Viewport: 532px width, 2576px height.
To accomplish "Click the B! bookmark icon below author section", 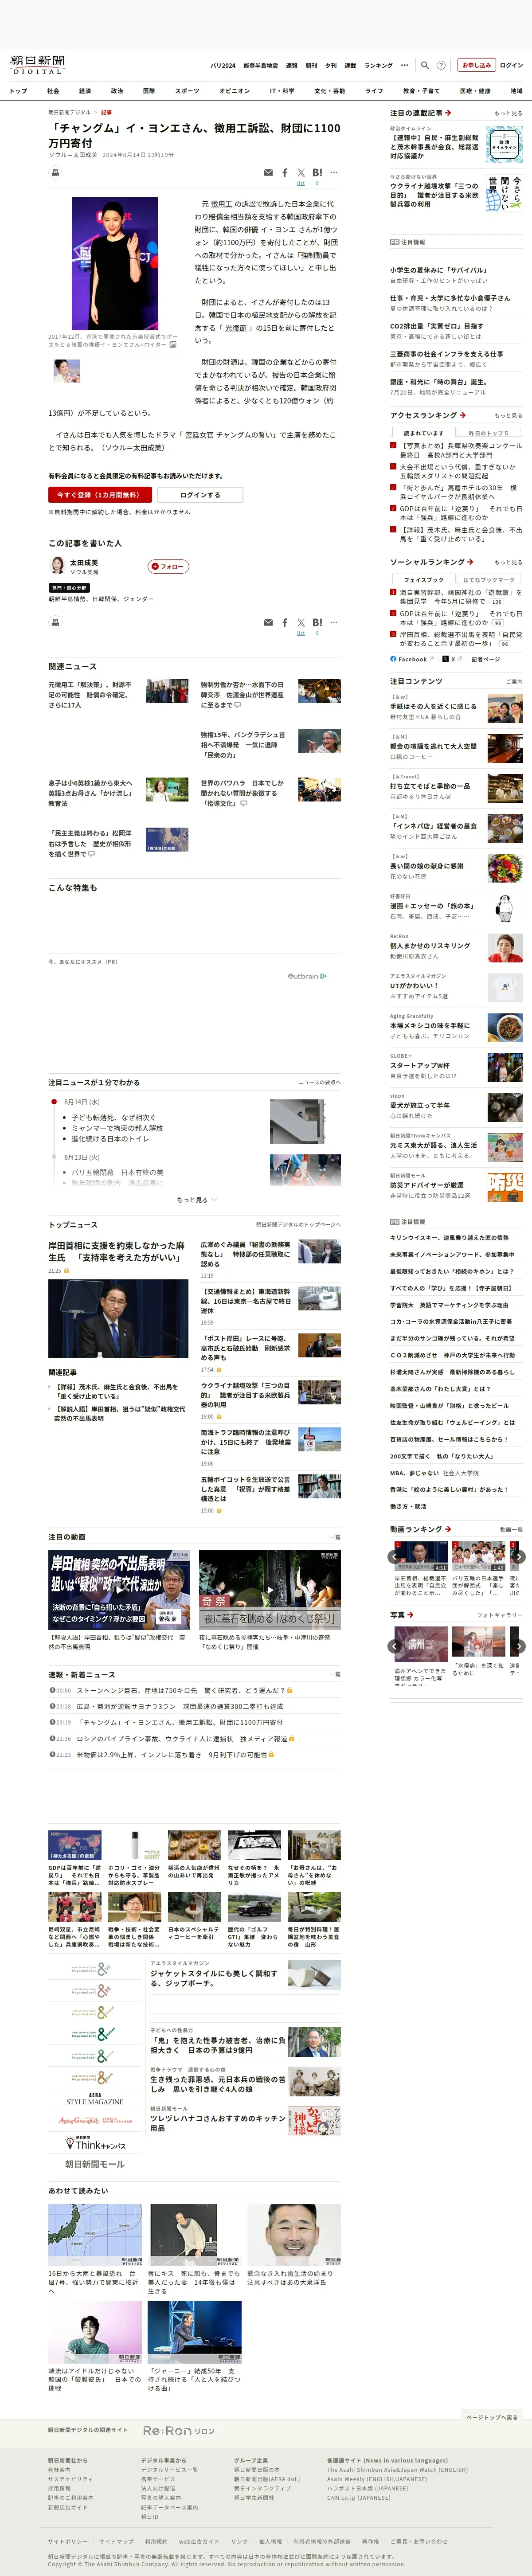I will [x=317, y=623].
